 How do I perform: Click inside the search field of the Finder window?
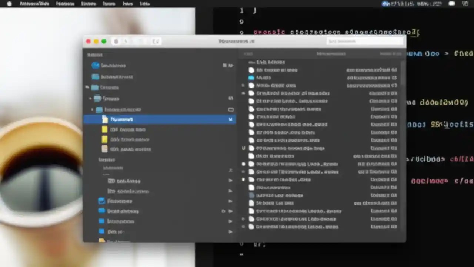pos(365,41)
